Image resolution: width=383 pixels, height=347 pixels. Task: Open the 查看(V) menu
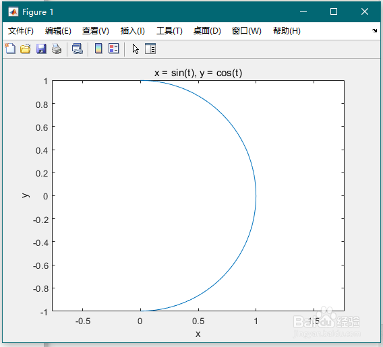coord(96,31)
